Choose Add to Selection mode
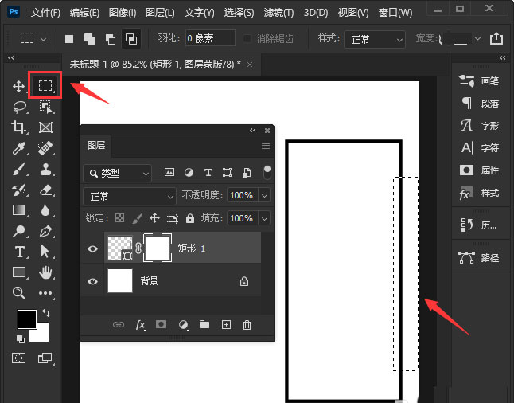The height and width of the screenshot is (403, 514). coord(90,39)
